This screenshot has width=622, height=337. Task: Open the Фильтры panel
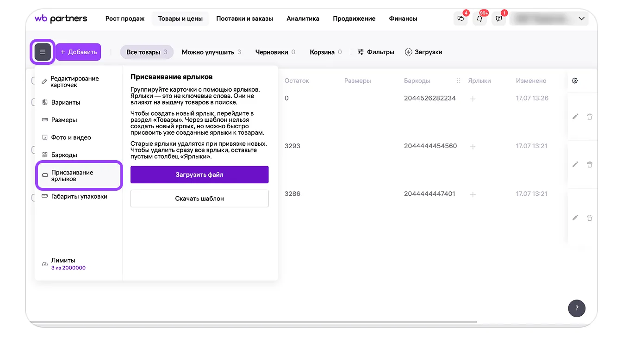click(x=376, y=52)
